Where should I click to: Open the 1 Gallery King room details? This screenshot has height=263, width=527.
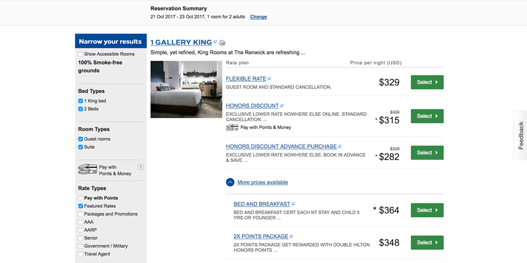pos(181,42)
